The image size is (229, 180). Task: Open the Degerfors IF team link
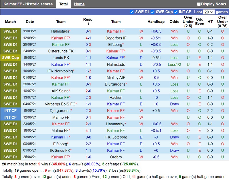(116, 38)
